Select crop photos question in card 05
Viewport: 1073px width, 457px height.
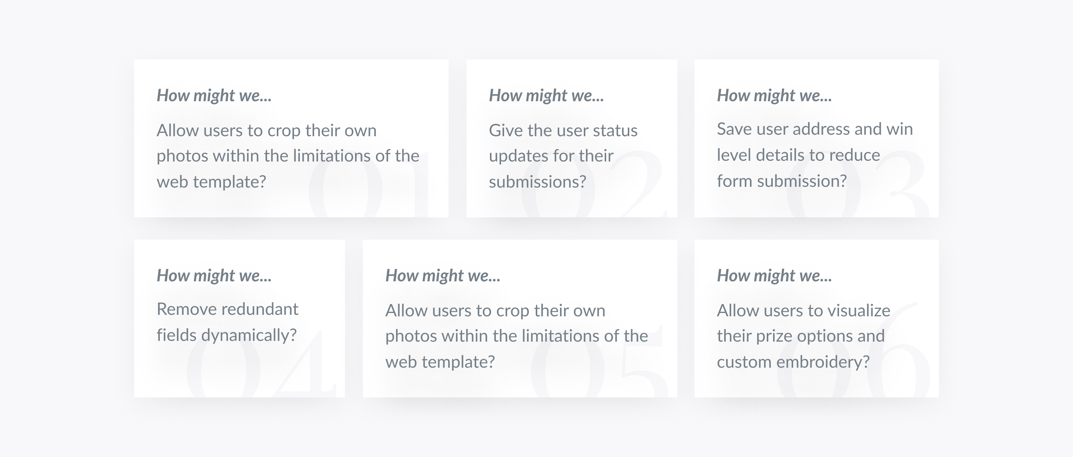click(516, 336)
